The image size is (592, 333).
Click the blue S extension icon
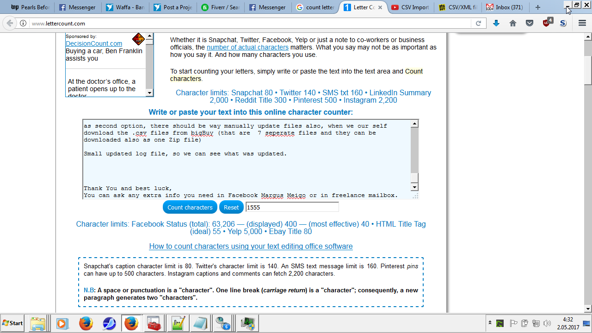(x=563, y=23)
